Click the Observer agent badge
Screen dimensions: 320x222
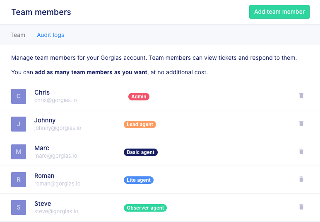click(x=145, y=208)
